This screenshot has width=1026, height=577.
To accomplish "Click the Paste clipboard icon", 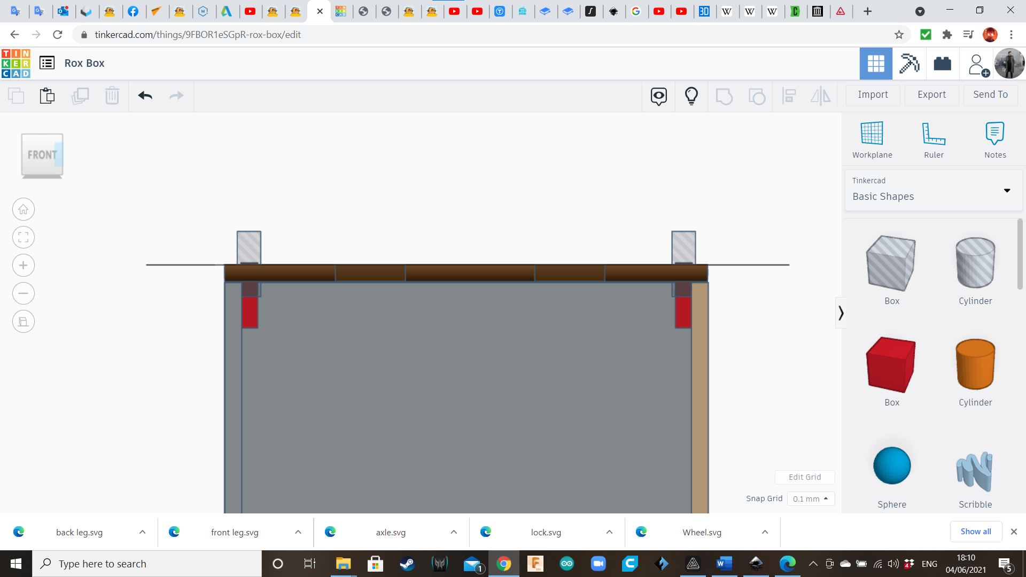I will coord(47,96).
